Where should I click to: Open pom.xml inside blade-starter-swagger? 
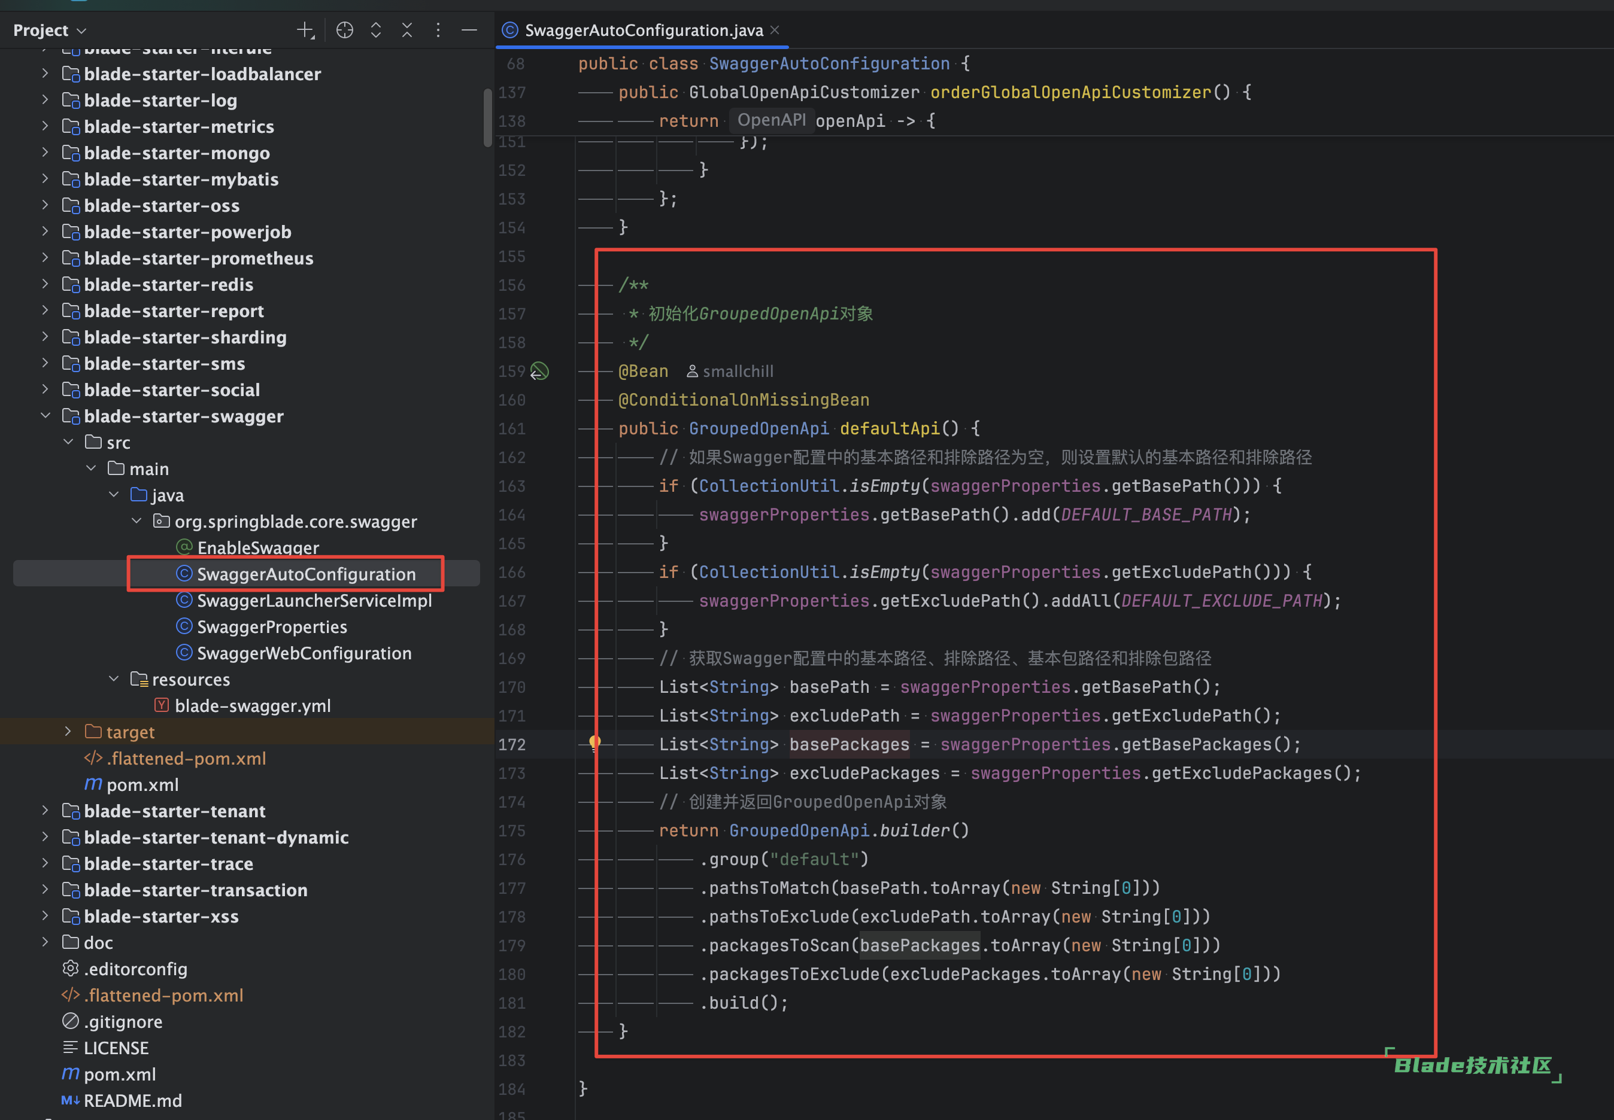click(142, 784)
